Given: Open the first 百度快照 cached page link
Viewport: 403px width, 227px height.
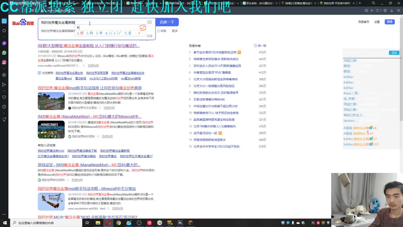Looking at the screenshot, I should point(93,66).
